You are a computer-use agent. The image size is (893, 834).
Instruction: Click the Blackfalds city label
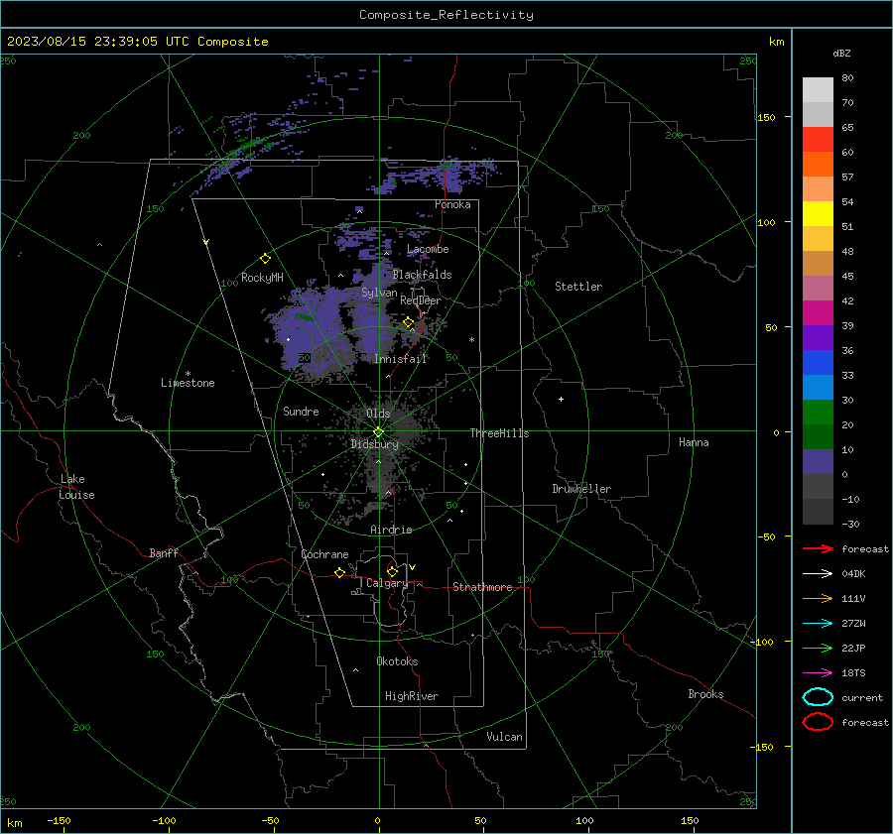click(422, 275)
